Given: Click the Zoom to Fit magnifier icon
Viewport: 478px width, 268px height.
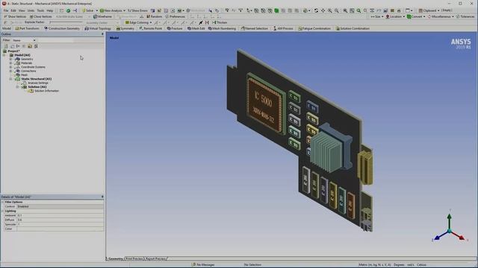Looking at the screenshot, I should (358, 10).
